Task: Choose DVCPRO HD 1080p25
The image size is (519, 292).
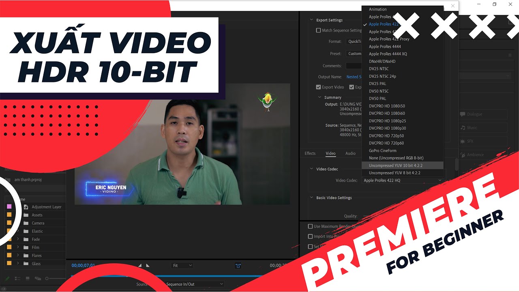Action: tap(402, 121)
